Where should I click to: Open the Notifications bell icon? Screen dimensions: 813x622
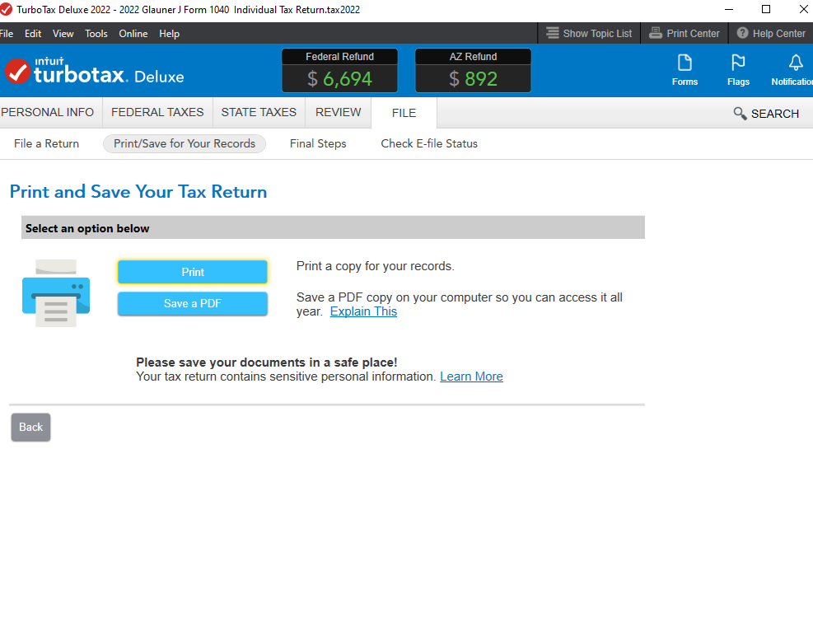tap(793, 70)
